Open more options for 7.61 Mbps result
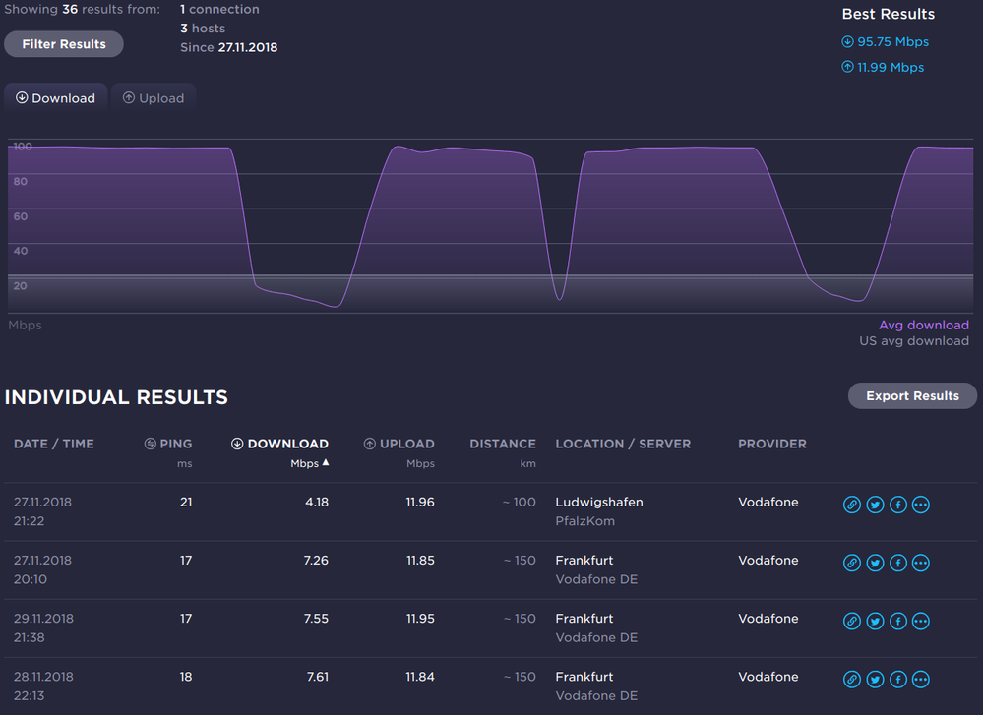 [x=920, y=680]
